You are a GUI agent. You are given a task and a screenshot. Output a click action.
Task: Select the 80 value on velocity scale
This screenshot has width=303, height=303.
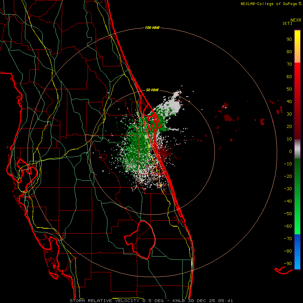[x=289, y=52]
